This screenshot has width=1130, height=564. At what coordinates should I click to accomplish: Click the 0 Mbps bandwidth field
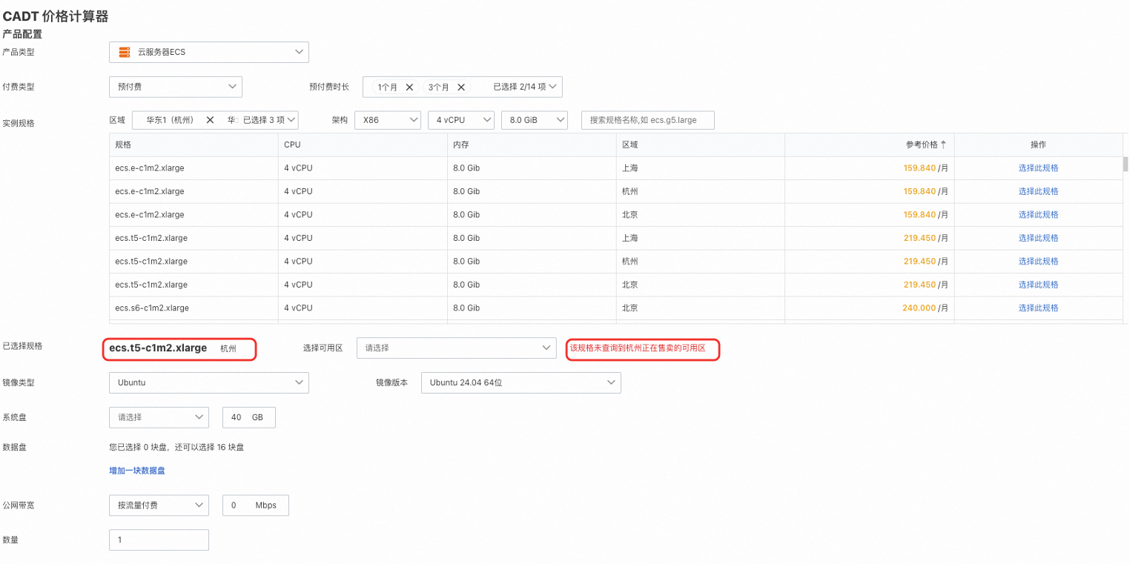(255, 505)
